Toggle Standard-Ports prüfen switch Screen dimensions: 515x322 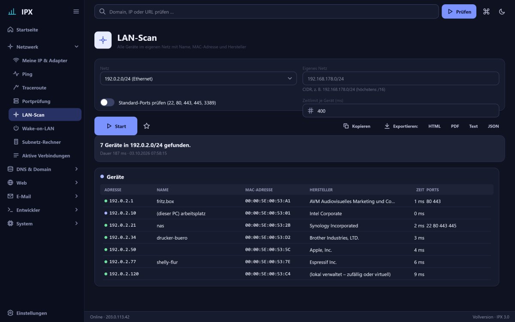pyautogui.click(x=107, y=102)
